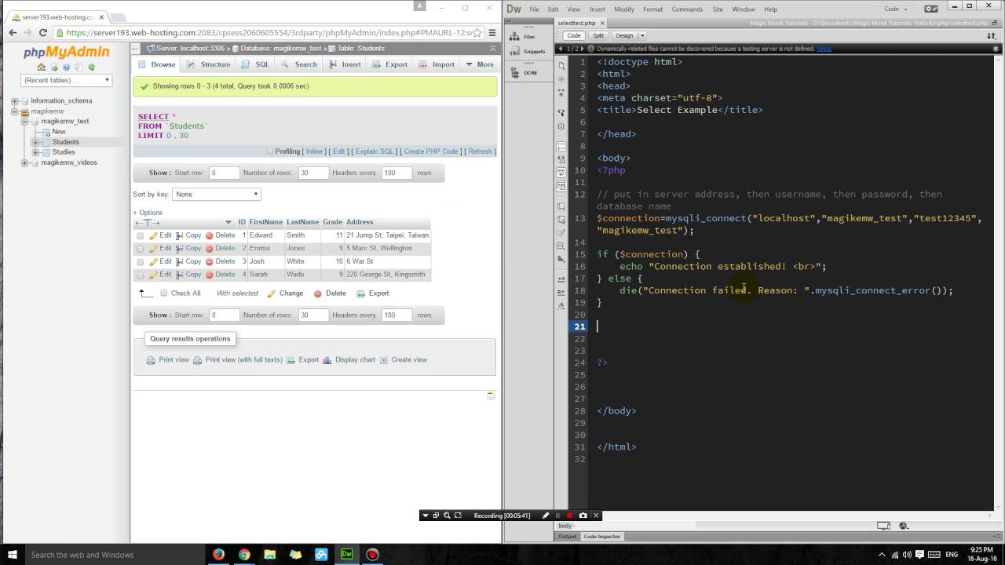1005x565 pixels.
Task: Switch to the SQL tab
Action: tap(255, 64)
